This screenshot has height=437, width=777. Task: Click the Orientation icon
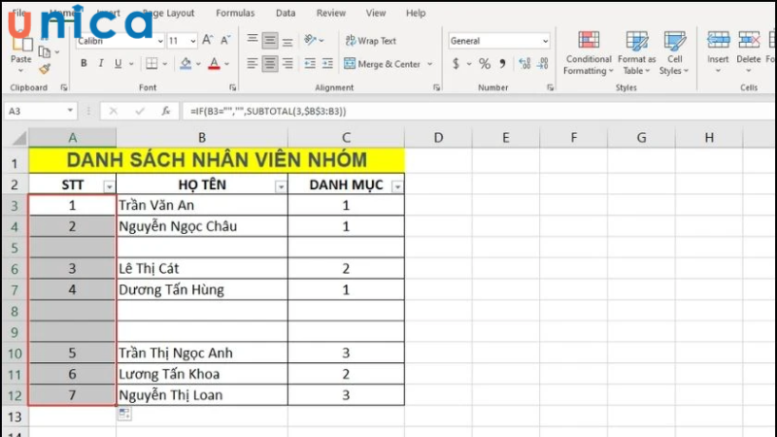(x=311, y=40)
